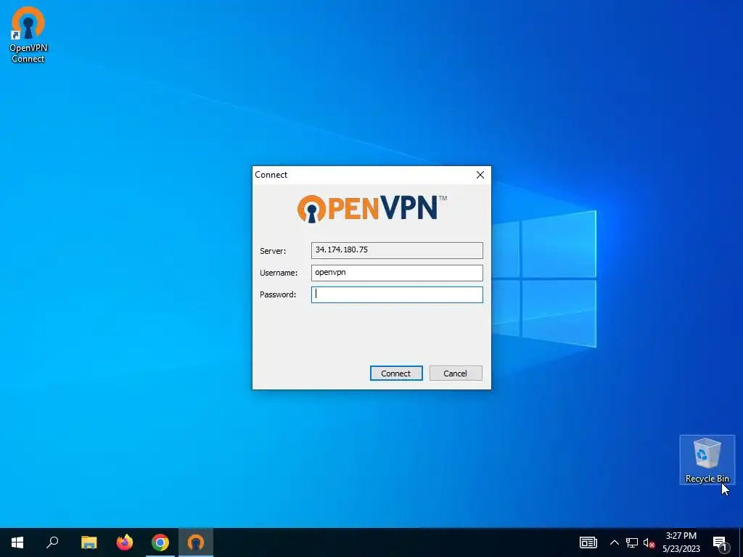Click the Username: label
The image size is (743, 557).
tap(279, 273)
